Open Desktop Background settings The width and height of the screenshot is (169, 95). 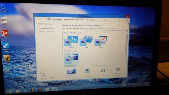71,73
